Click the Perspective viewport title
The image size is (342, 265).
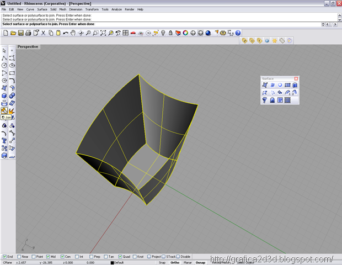(28, 47)
